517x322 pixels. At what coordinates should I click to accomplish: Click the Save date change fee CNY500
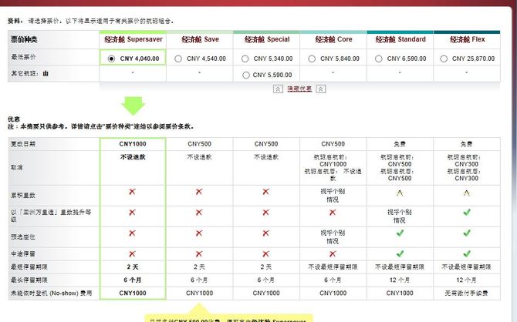(200, 144)
